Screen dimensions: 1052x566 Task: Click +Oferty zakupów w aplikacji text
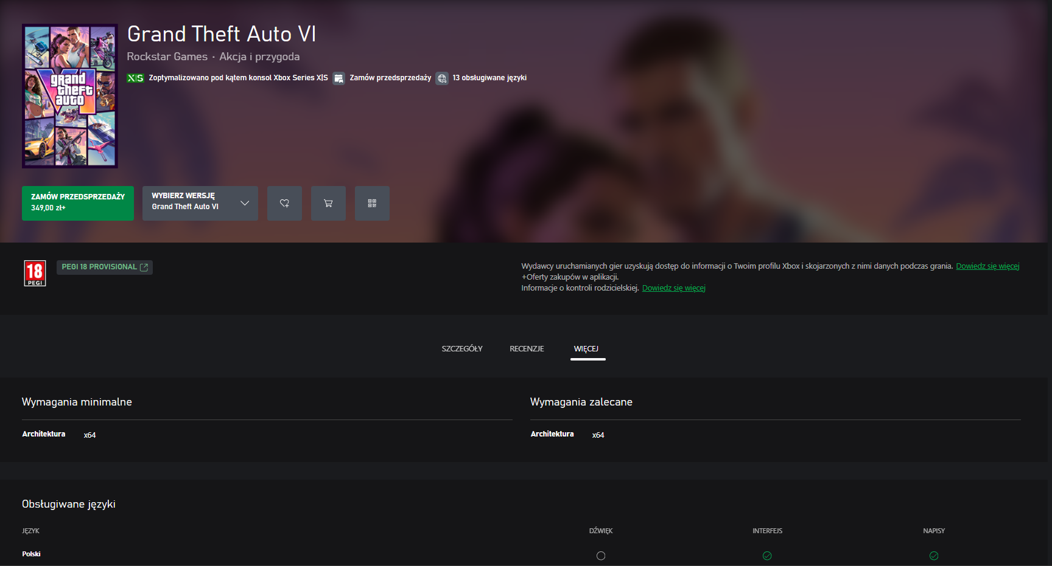click(x=570, y=277)
